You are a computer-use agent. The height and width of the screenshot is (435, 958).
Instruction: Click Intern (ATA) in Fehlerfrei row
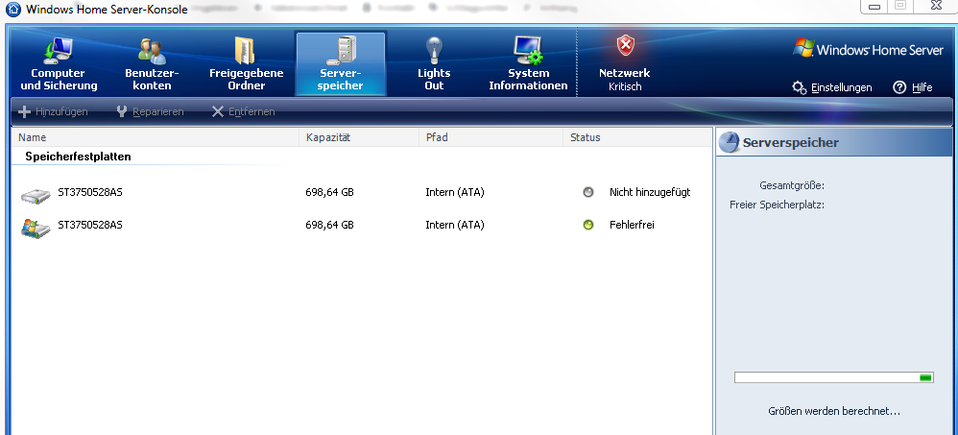point(455,226)
